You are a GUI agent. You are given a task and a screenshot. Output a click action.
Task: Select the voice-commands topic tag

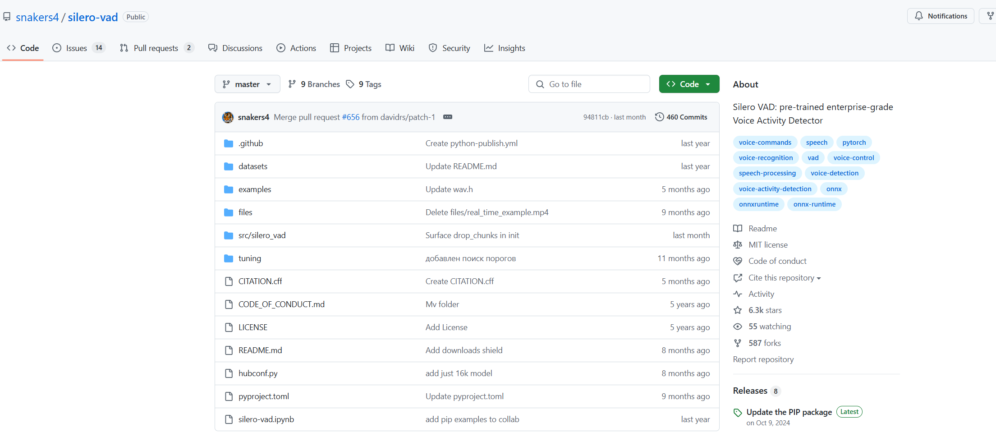765,143
